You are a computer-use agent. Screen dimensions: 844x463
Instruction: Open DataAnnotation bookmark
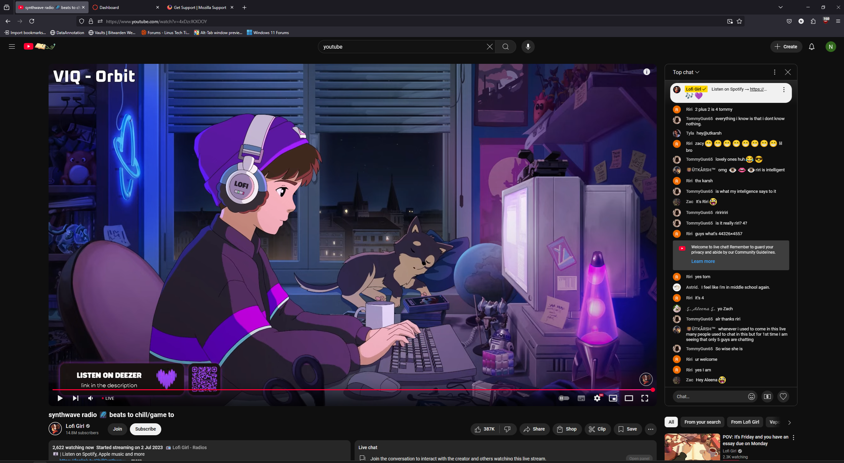point(67,32)
